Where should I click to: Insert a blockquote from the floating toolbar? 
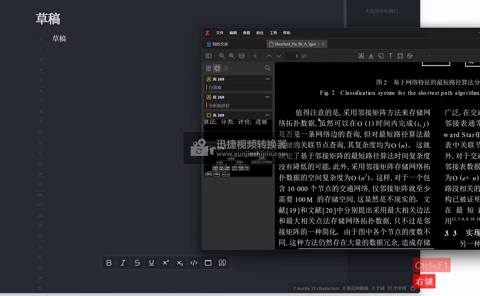point(223,263)
